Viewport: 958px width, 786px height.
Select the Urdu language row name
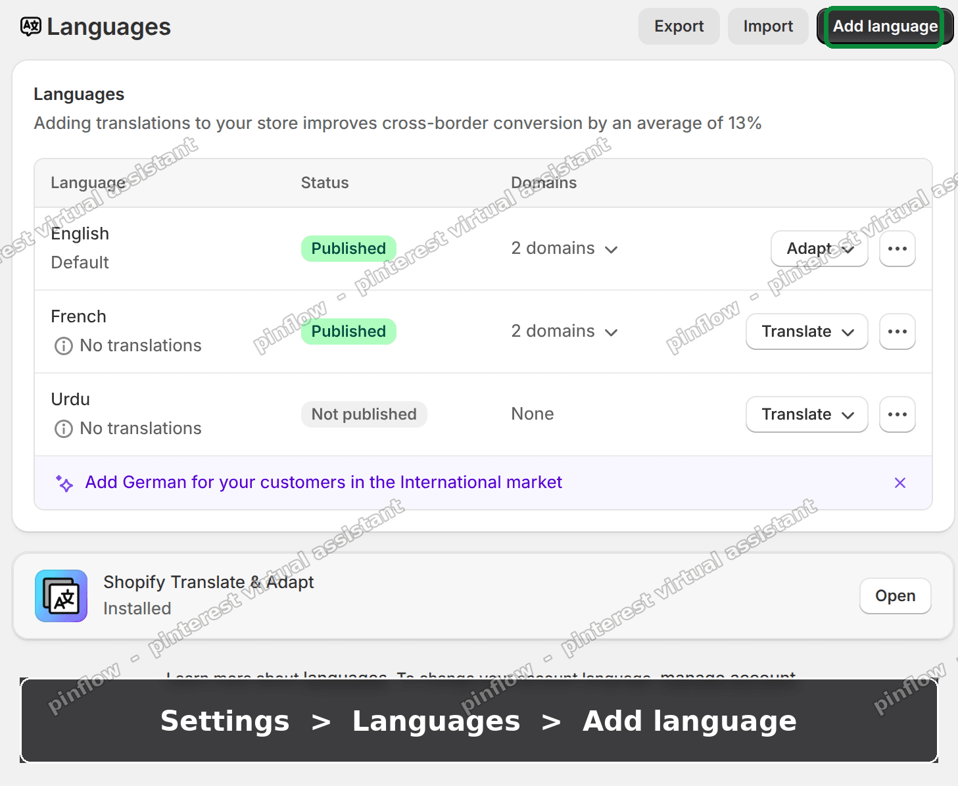point(70,399)
